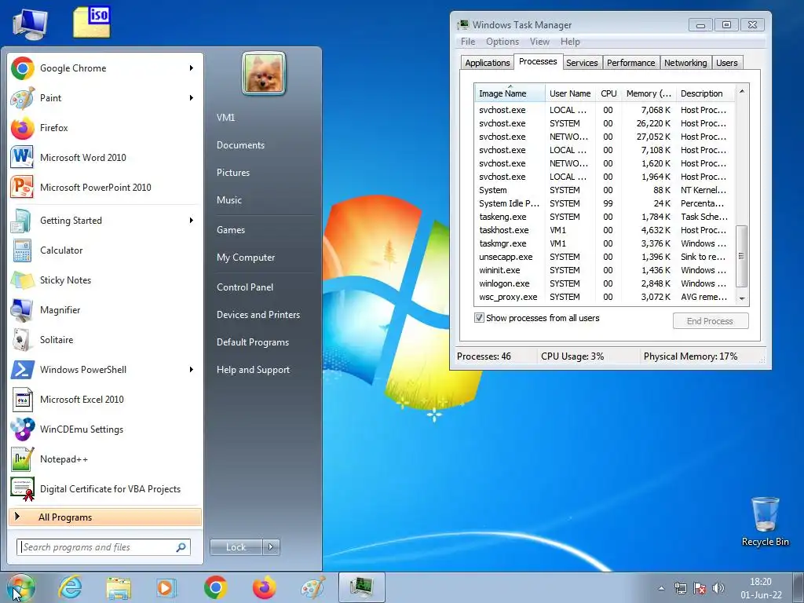The image size is (804, 603).
Task: Launch Notepad++
Action: [105, 459]
